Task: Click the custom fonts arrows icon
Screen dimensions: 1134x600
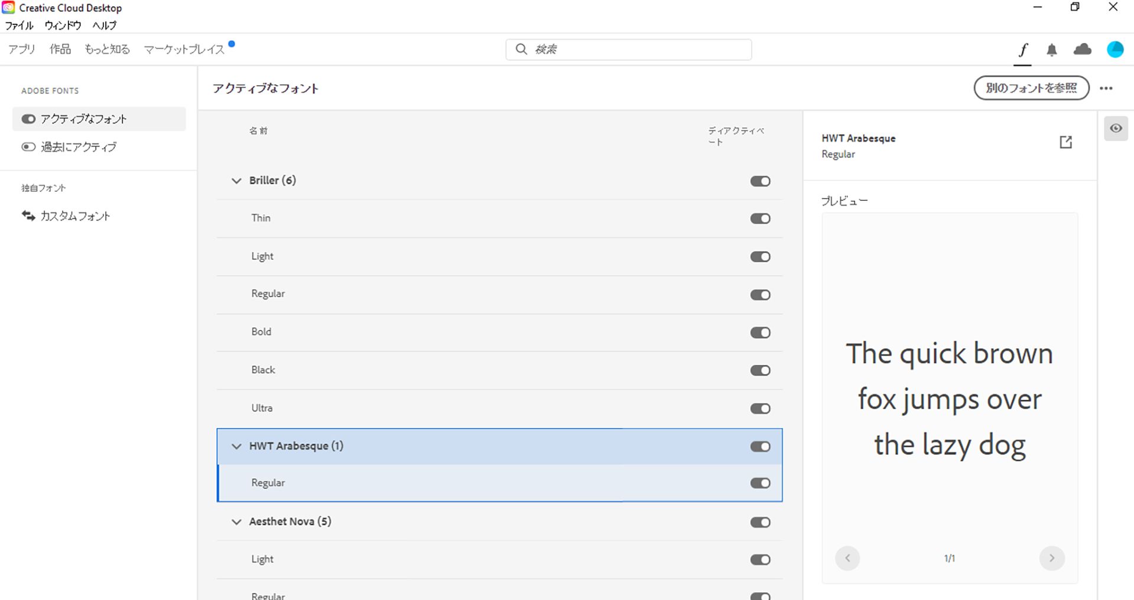Action: (28, 216)
